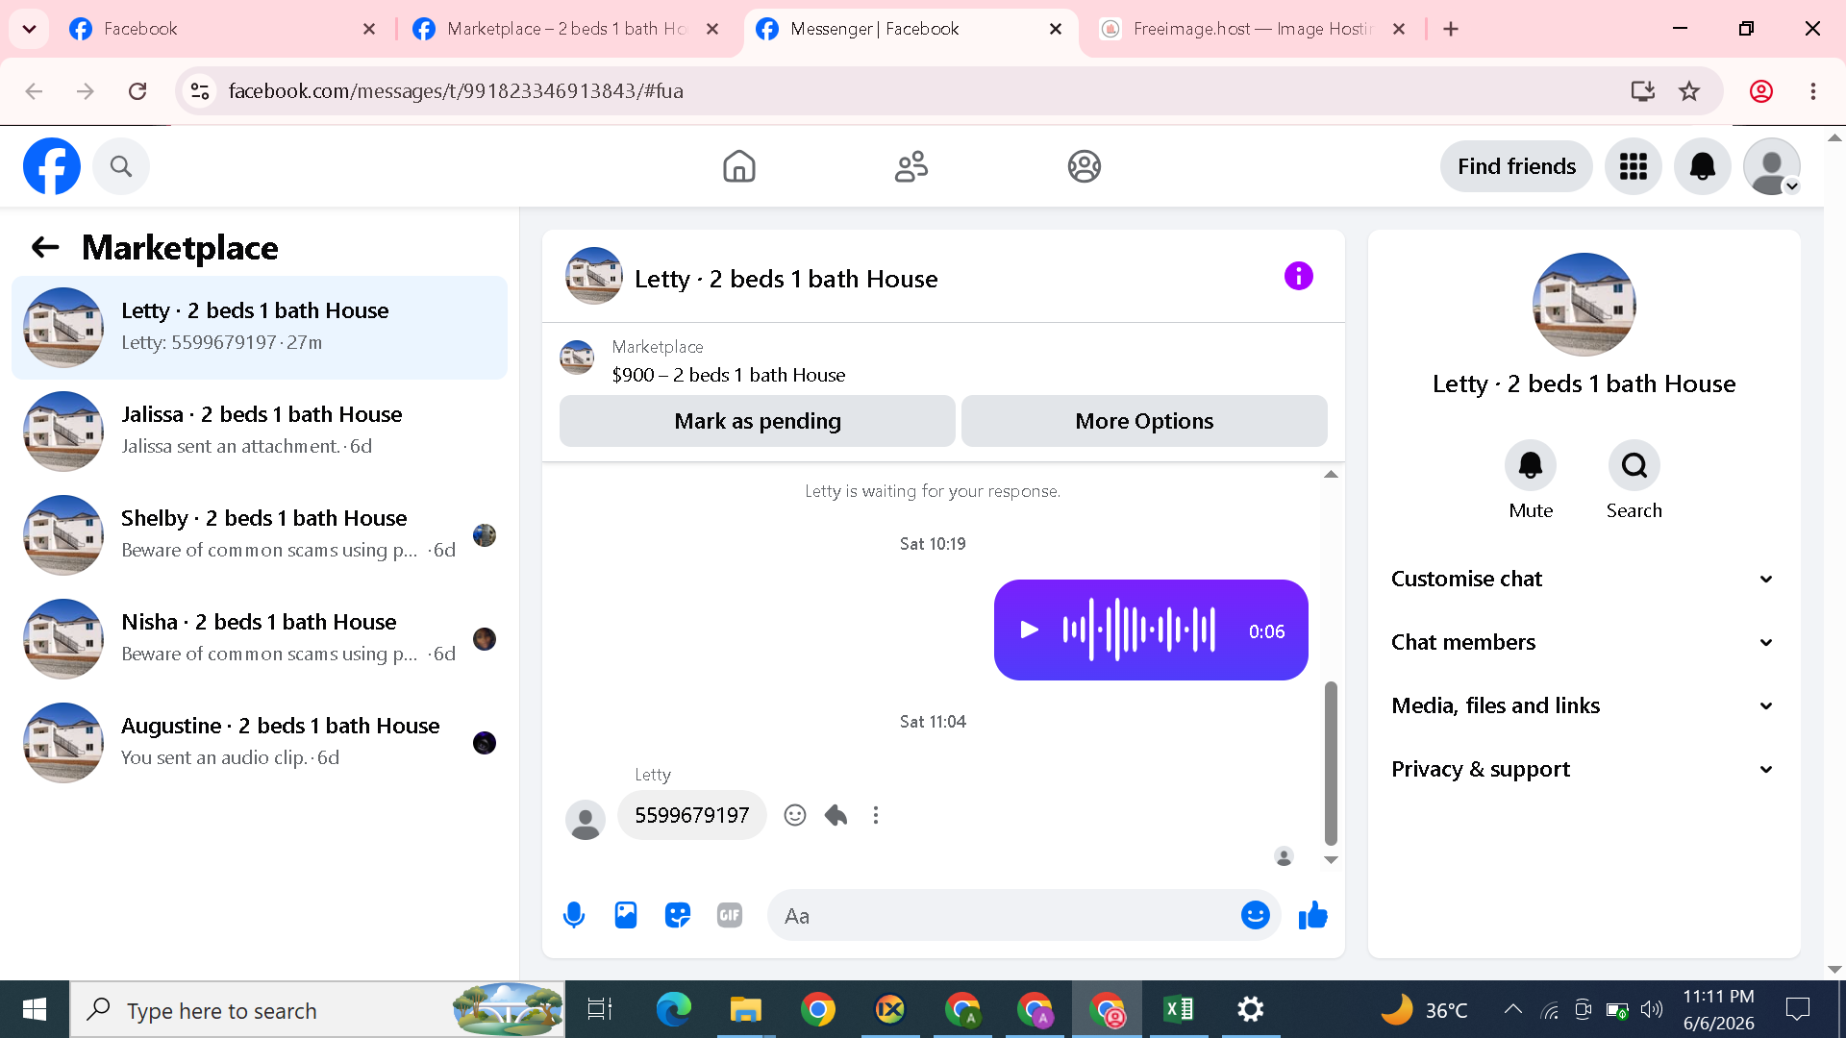Open File Explorer from the taskbar
Viewport: 1846px width, 1038px height.
coord(745,1009)
